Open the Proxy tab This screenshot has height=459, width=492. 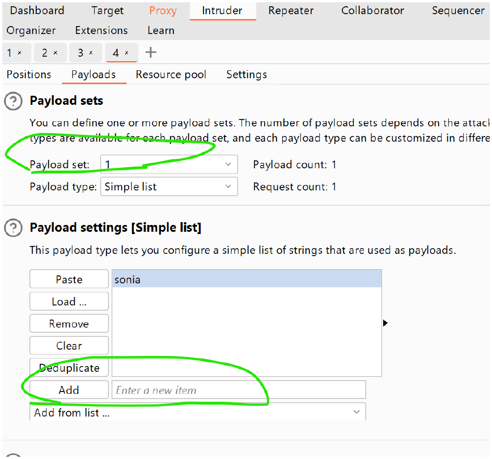tap(163, 10)
